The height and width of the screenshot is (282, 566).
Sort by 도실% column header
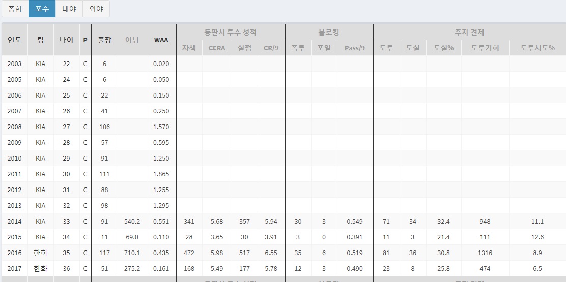pos(443,48)
